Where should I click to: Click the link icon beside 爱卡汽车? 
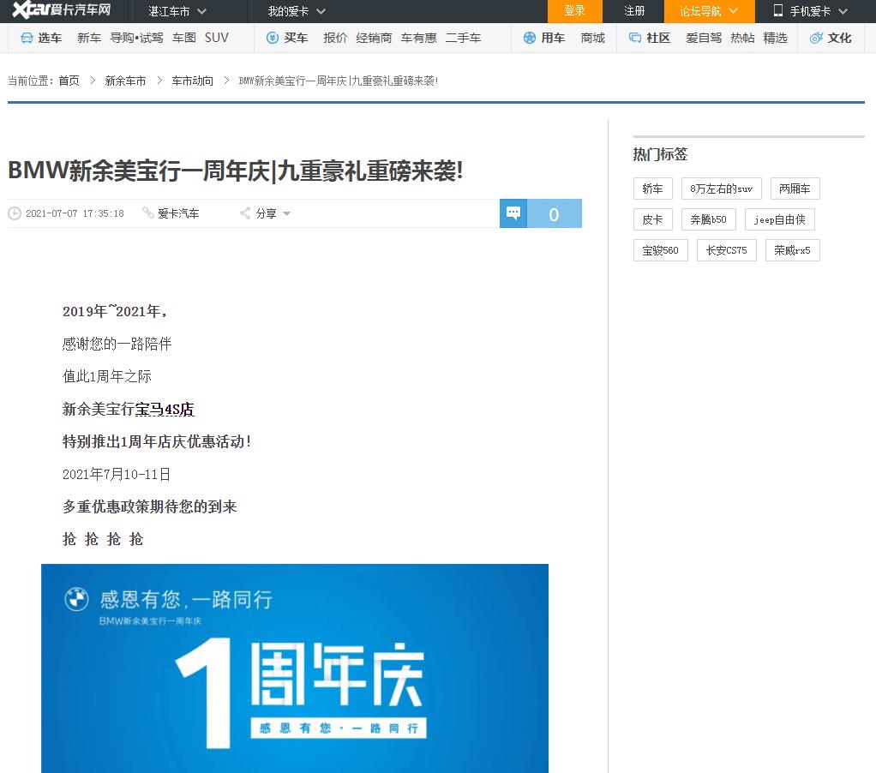(x=148, y=213)
